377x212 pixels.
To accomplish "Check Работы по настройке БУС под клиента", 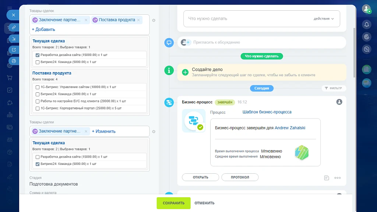I will click(38, 102).
